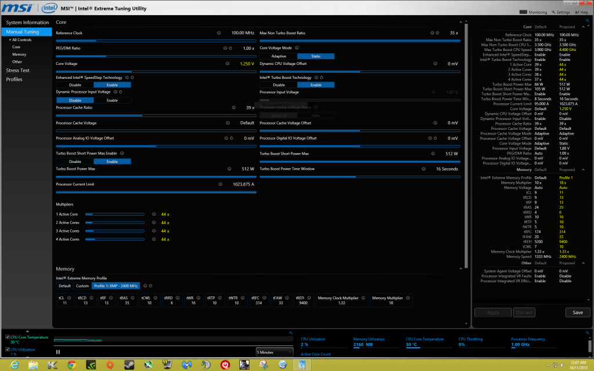Select Memory under Manual Tuning sidebar
Screen dimensions: 594x371
pyautogui.click(x=19, y=54)
